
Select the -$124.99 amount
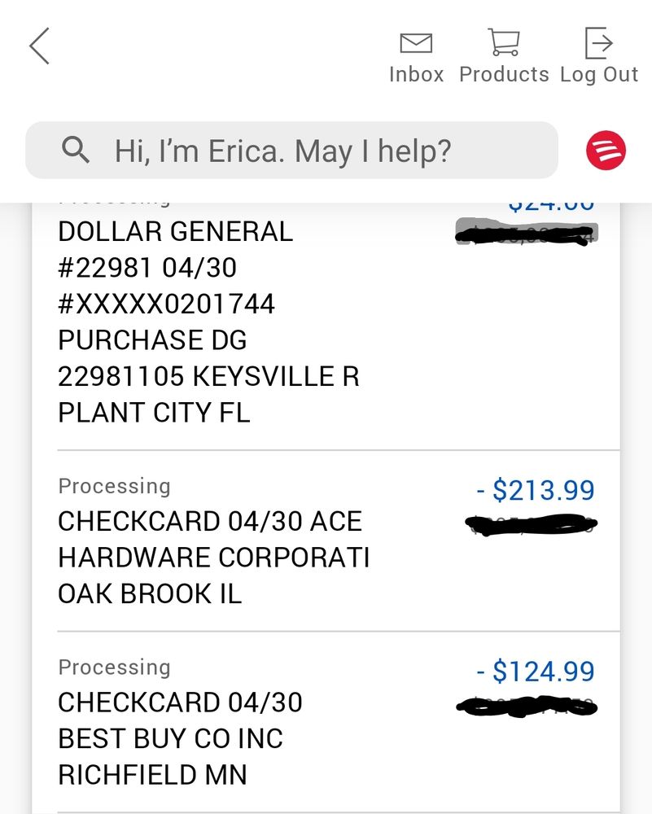coord(536,672)
